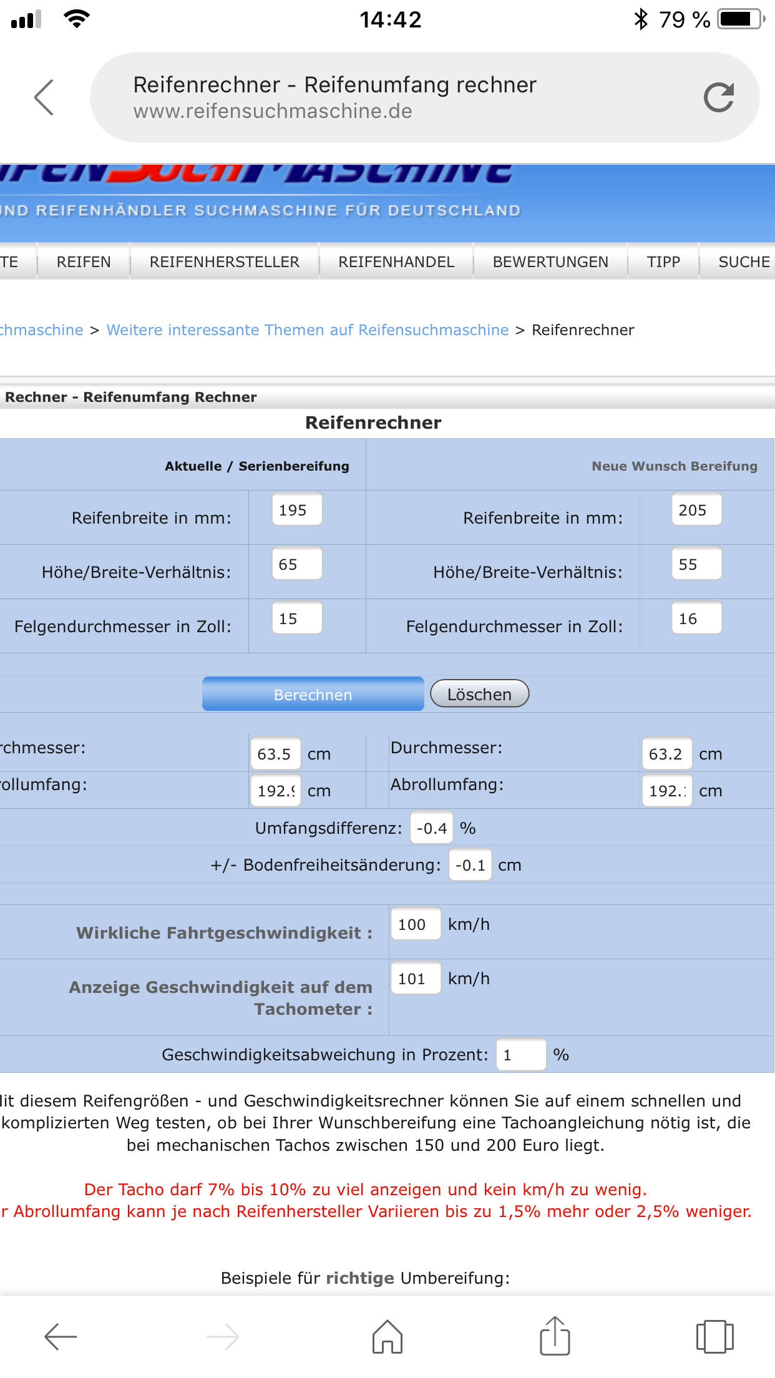Tap the 'Reifenrechner' heading text
775x1378 pixels.
[373, 423]
